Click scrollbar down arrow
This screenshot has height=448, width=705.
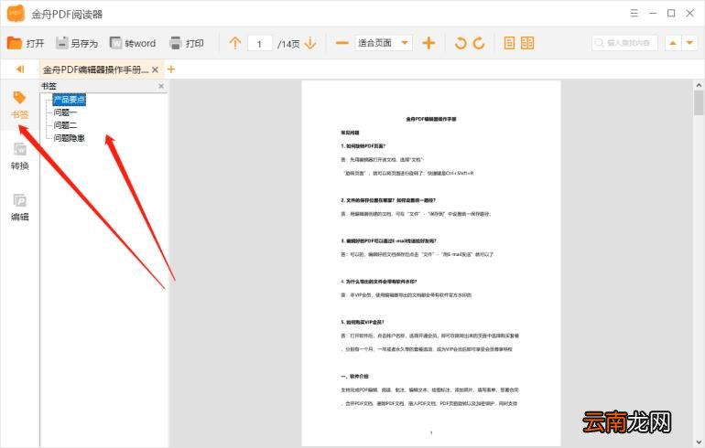tap(699, 443)
